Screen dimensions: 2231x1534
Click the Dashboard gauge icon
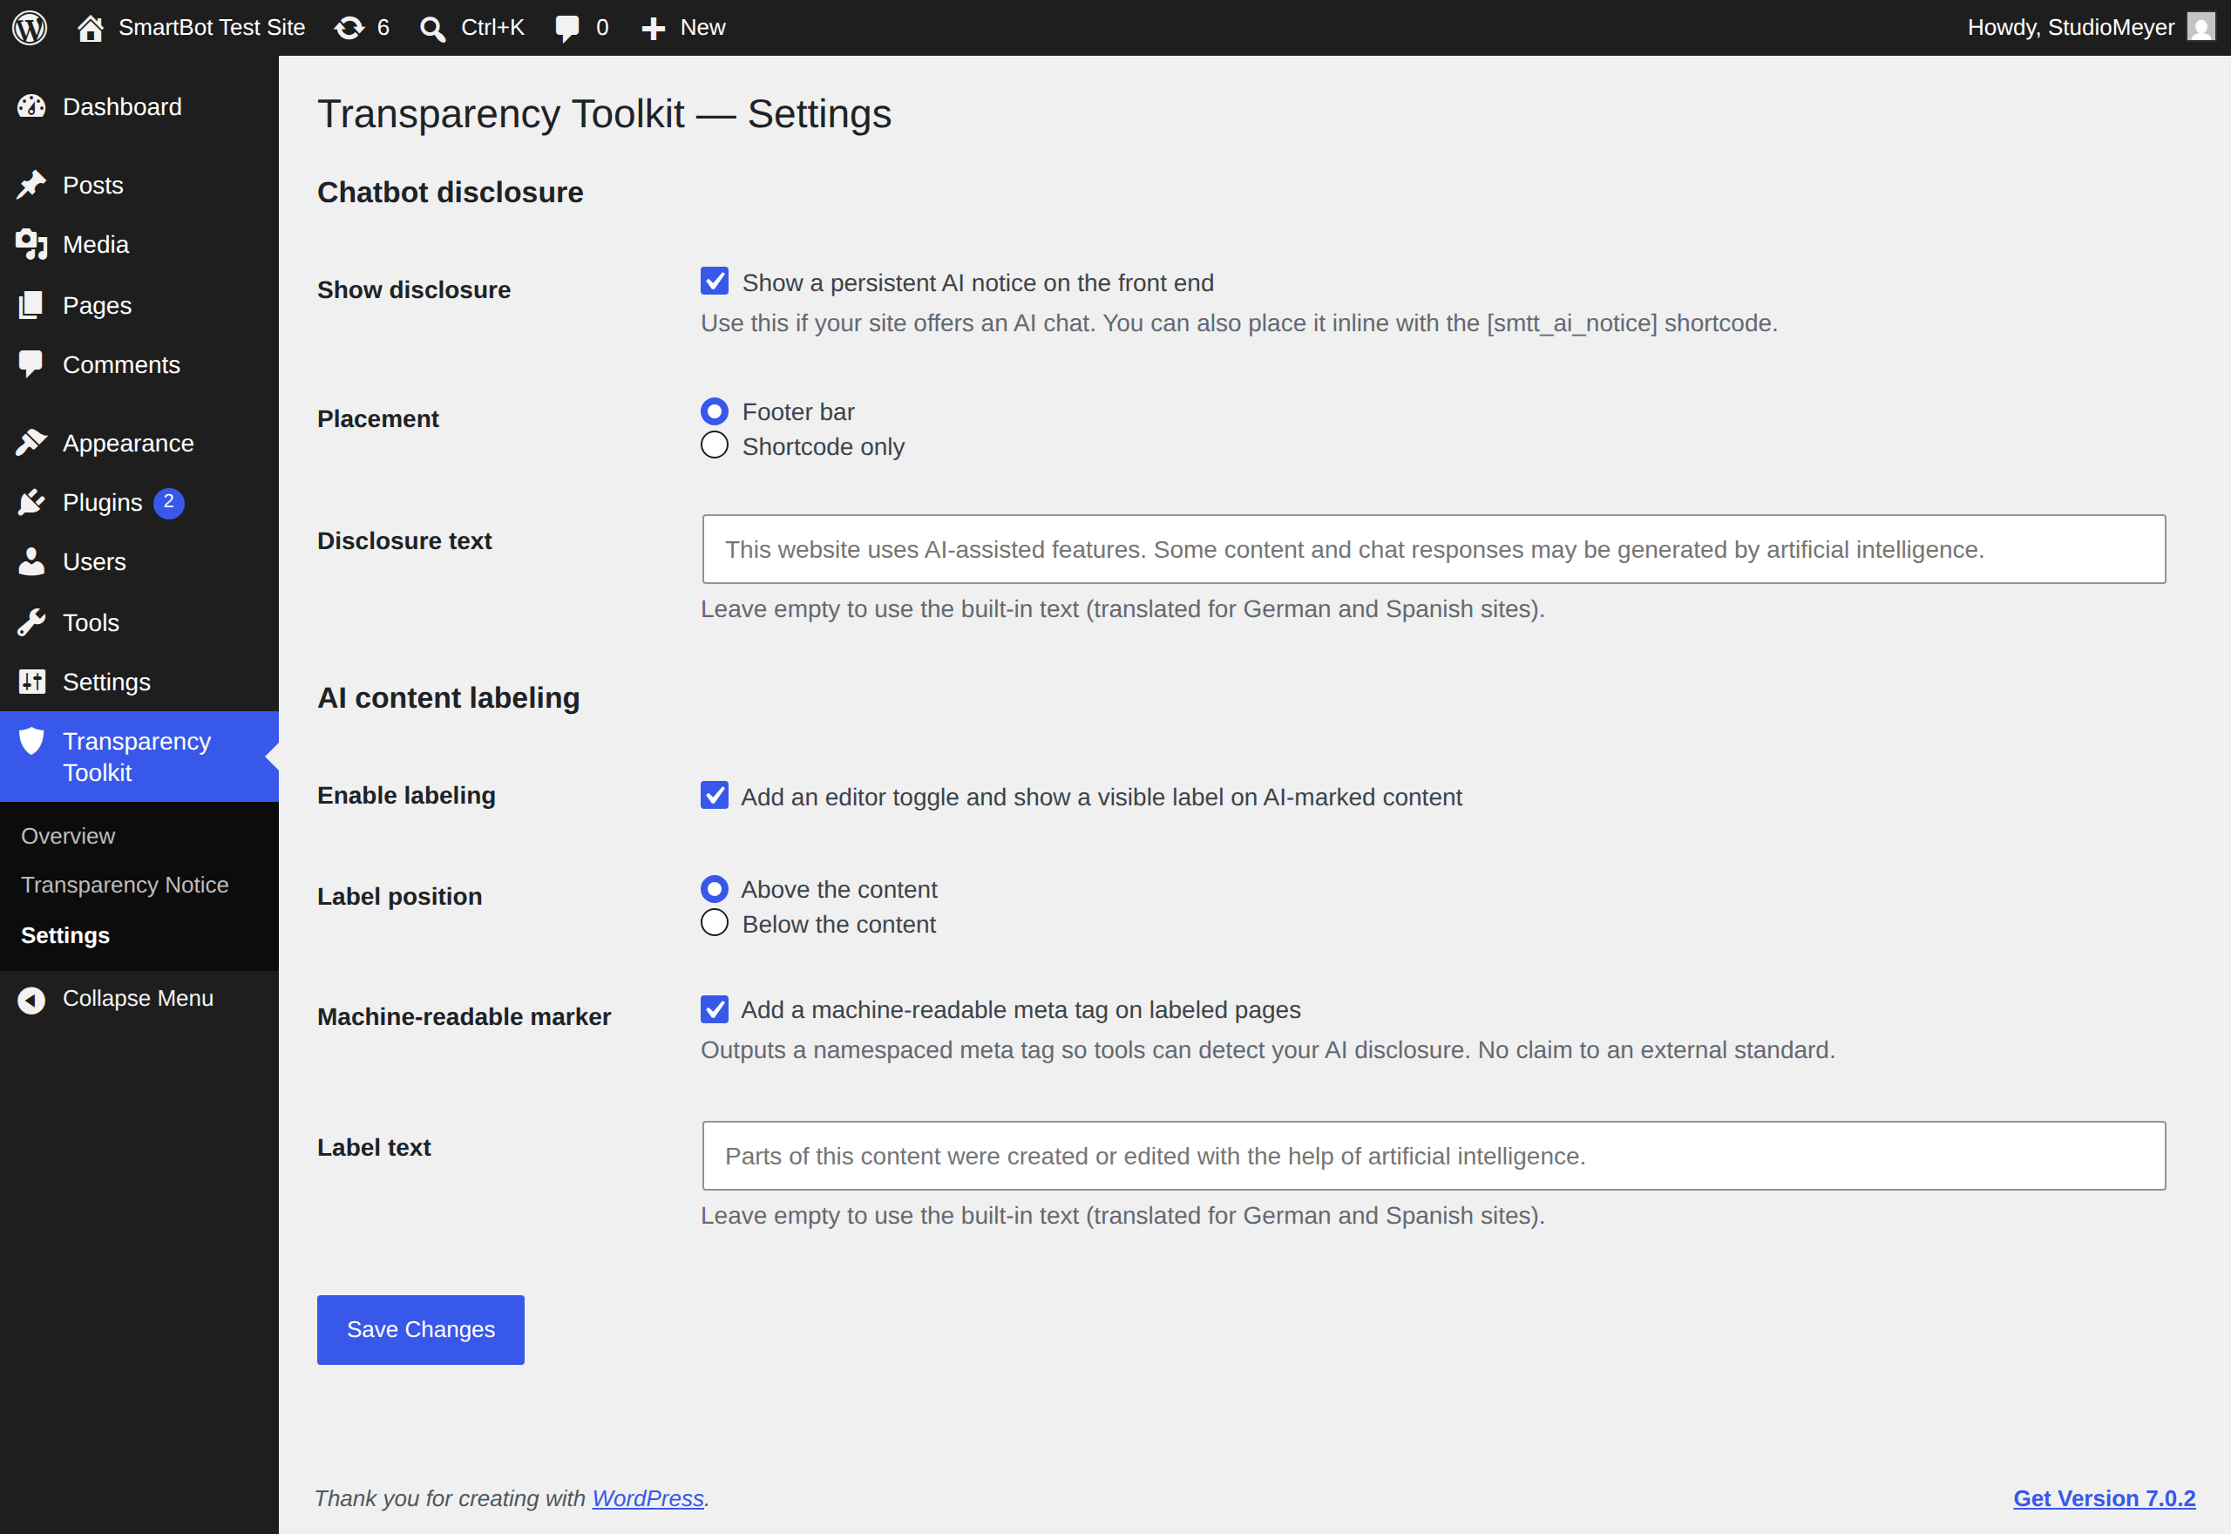[31, 106]
